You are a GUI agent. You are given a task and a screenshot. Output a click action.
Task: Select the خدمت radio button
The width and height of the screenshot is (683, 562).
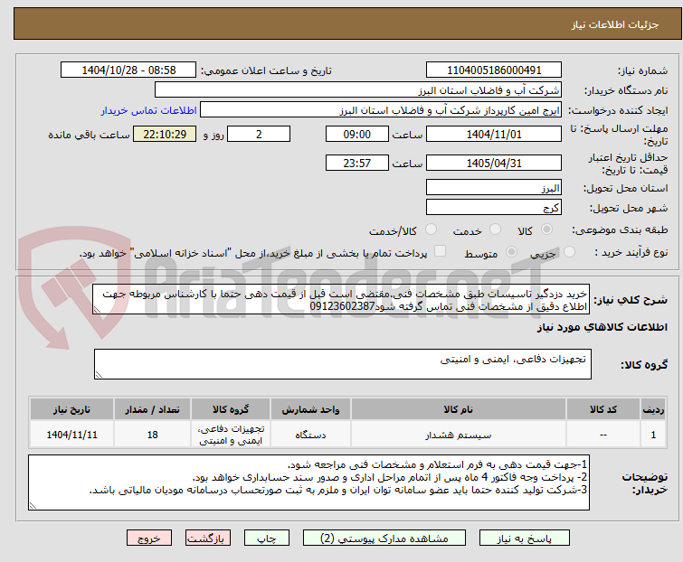point(495,229)
